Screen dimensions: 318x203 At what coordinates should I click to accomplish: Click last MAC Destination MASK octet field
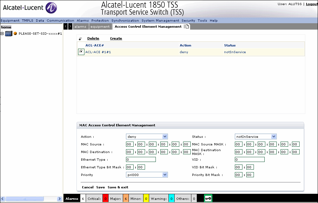pos(296,152)
